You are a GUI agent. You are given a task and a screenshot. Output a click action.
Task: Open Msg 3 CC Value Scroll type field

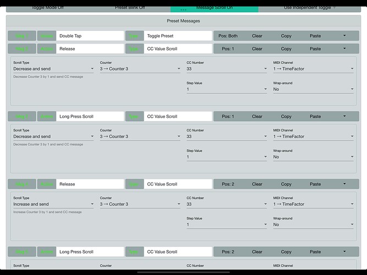[x=178, y=116]
